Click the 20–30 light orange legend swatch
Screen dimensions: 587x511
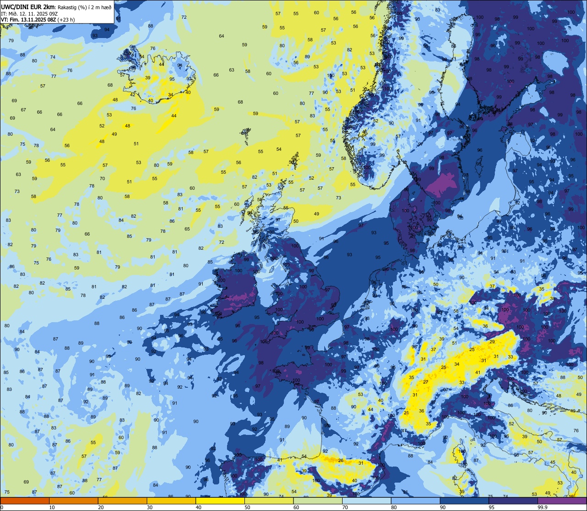(122, 500)
